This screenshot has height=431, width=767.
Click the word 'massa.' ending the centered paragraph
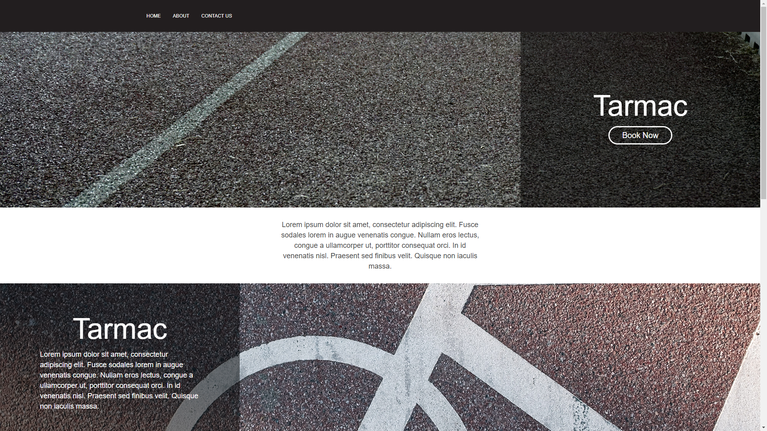(380, 266)
